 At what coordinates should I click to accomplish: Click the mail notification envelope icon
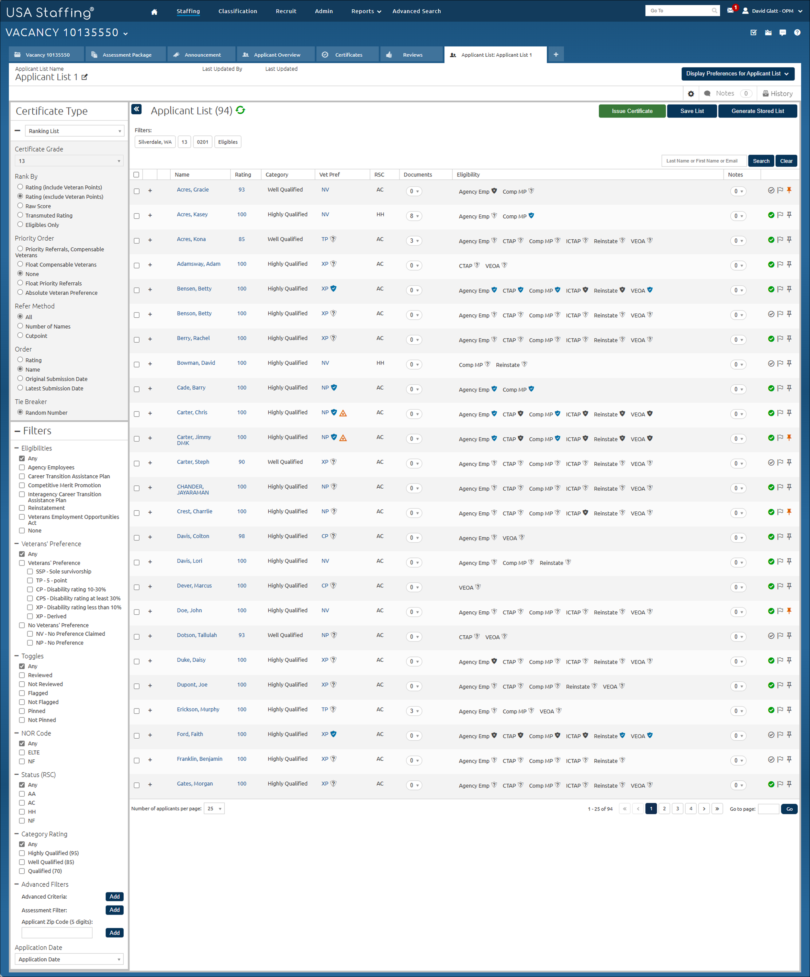coord(730,11)
